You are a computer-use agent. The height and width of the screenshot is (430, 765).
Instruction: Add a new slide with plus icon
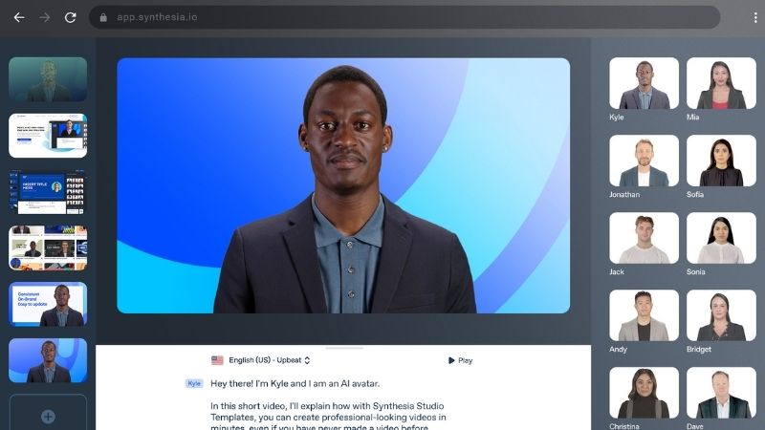pyautogui.click(x=48, y=416)
